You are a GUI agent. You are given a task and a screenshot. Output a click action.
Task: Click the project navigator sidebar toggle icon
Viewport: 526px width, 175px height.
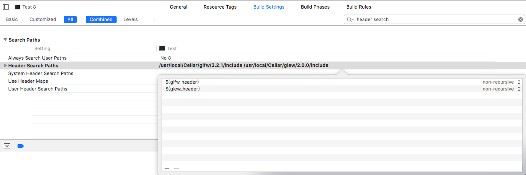pyautogui.click(x=6, y=7)
